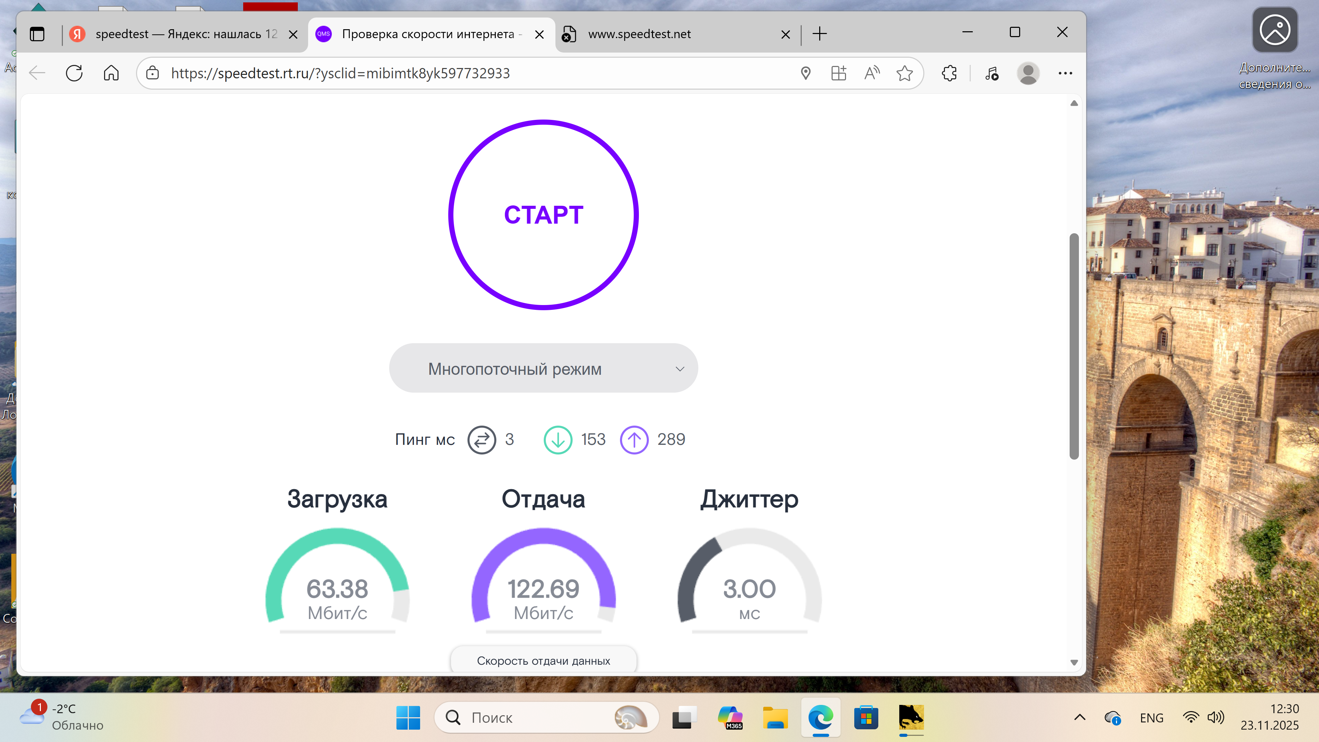Switch to the speedtest Яндекс tab
Viewport: 1319px width, 742px height.
coord(185,34)
